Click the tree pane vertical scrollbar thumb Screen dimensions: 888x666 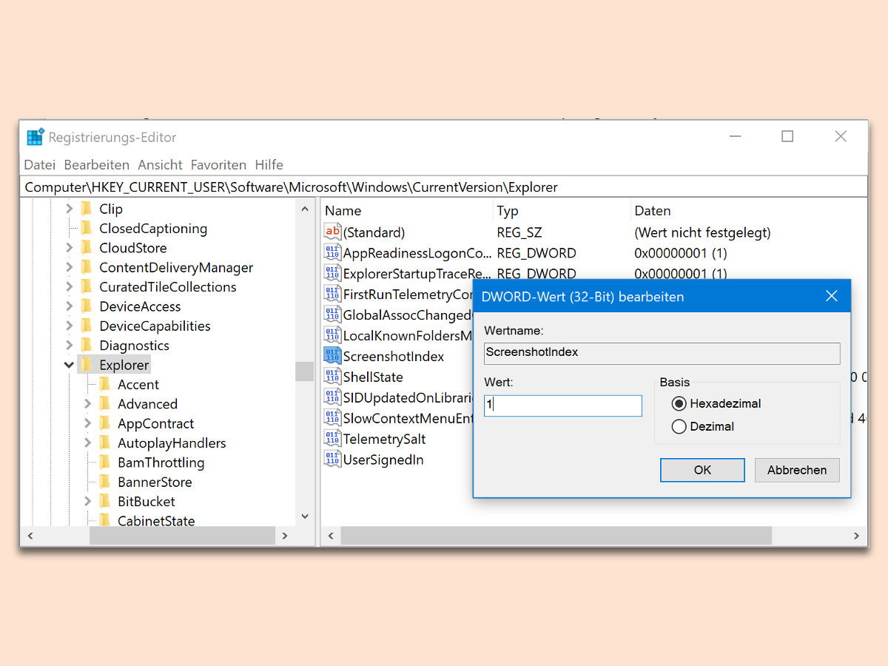(304, 371)
